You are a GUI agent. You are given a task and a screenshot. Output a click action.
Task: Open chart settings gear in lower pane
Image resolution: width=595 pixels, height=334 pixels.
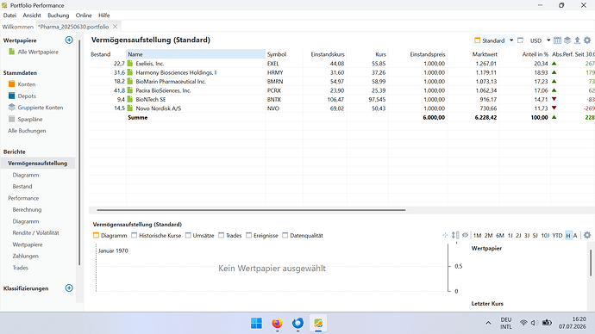(587, 235)
